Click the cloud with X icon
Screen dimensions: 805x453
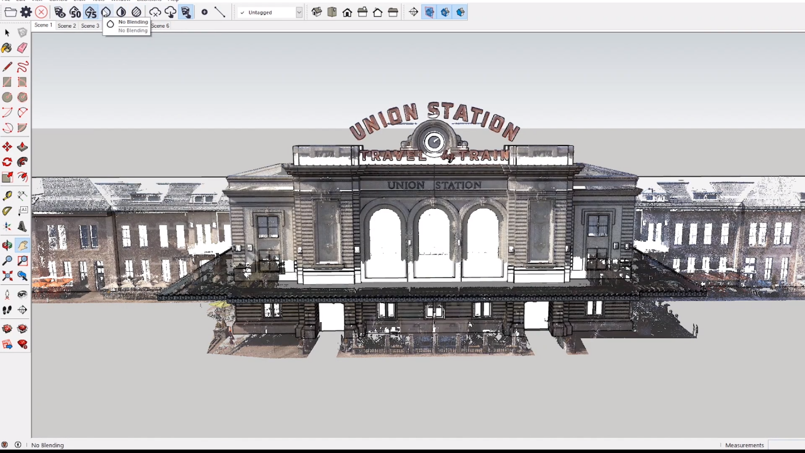tap(155, 12)
